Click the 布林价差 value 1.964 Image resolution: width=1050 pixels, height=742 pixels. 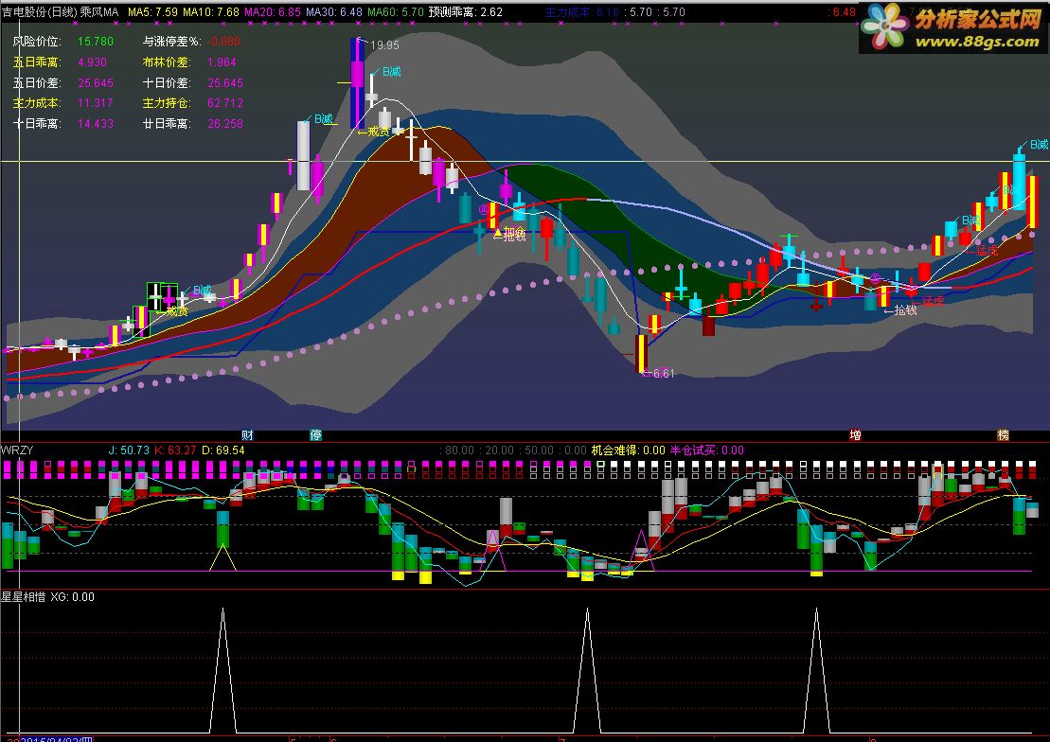tap(222, 62)
